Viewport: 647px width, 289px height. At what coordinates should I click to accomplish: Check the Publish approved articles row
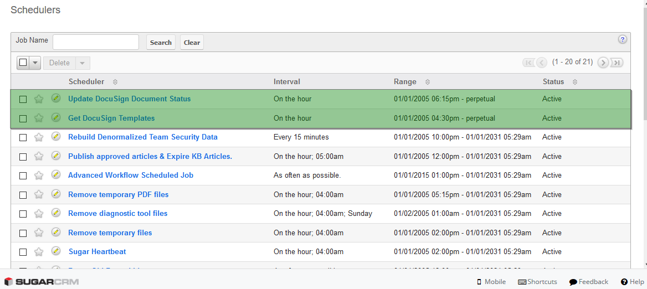tap(23, 157)
